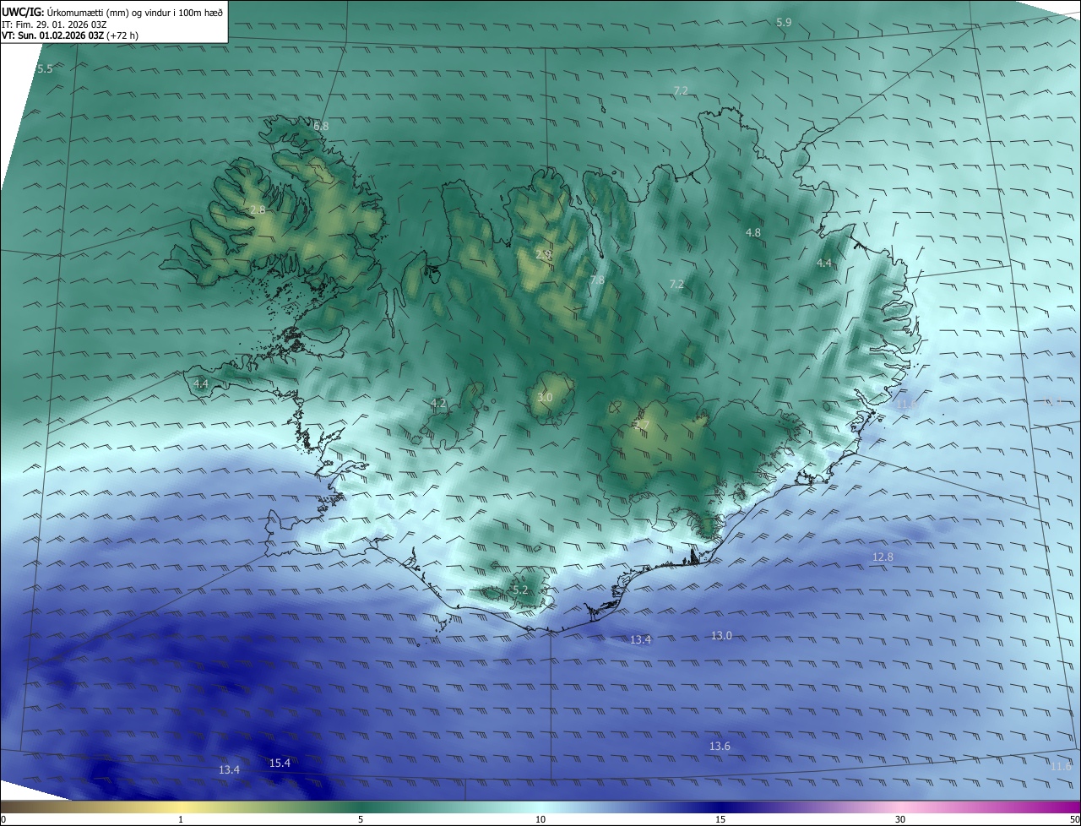Click the 5.5 precipitation value
The height and width of the screenshot is (826, 1081).
pyautogui.click(x=45, y=68)
